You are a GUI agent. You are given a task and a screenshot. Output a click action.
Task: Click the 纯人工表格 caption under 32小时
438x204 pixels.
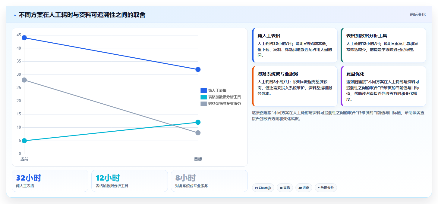tap(25, 186)
